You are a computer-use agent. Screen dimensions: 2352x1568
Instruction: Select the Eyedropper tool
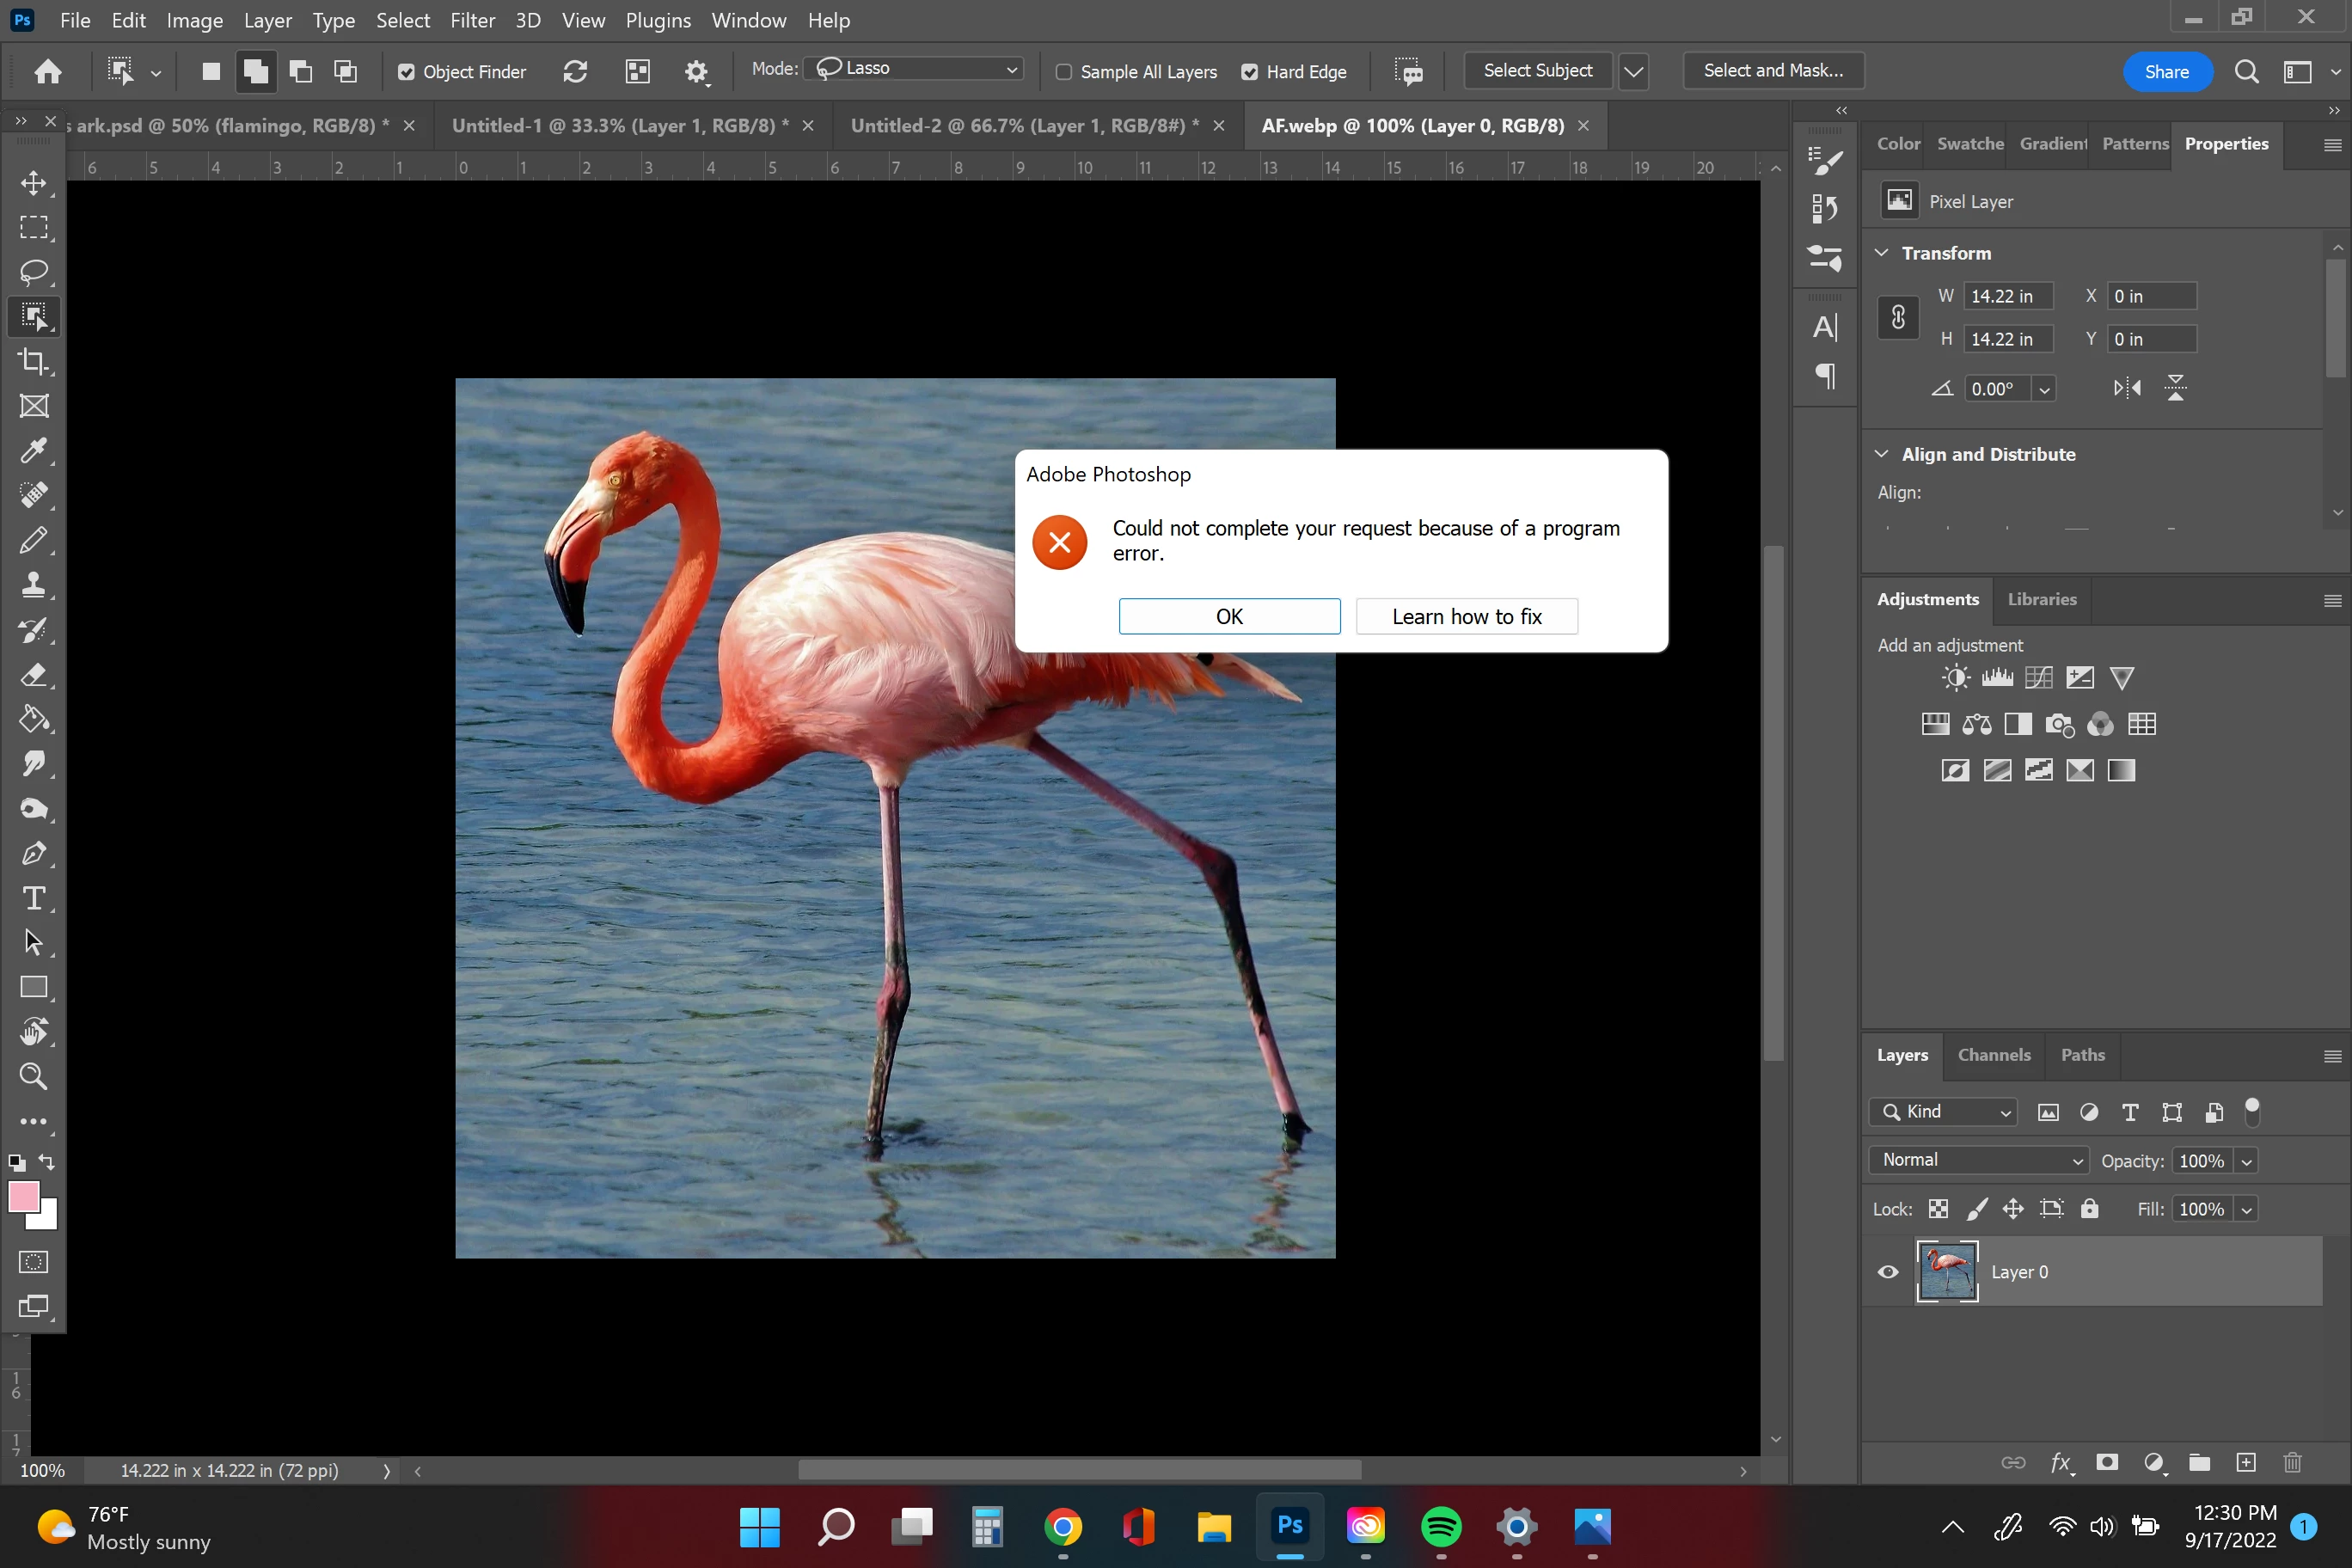pyautogui.click(x=34, y=451)
